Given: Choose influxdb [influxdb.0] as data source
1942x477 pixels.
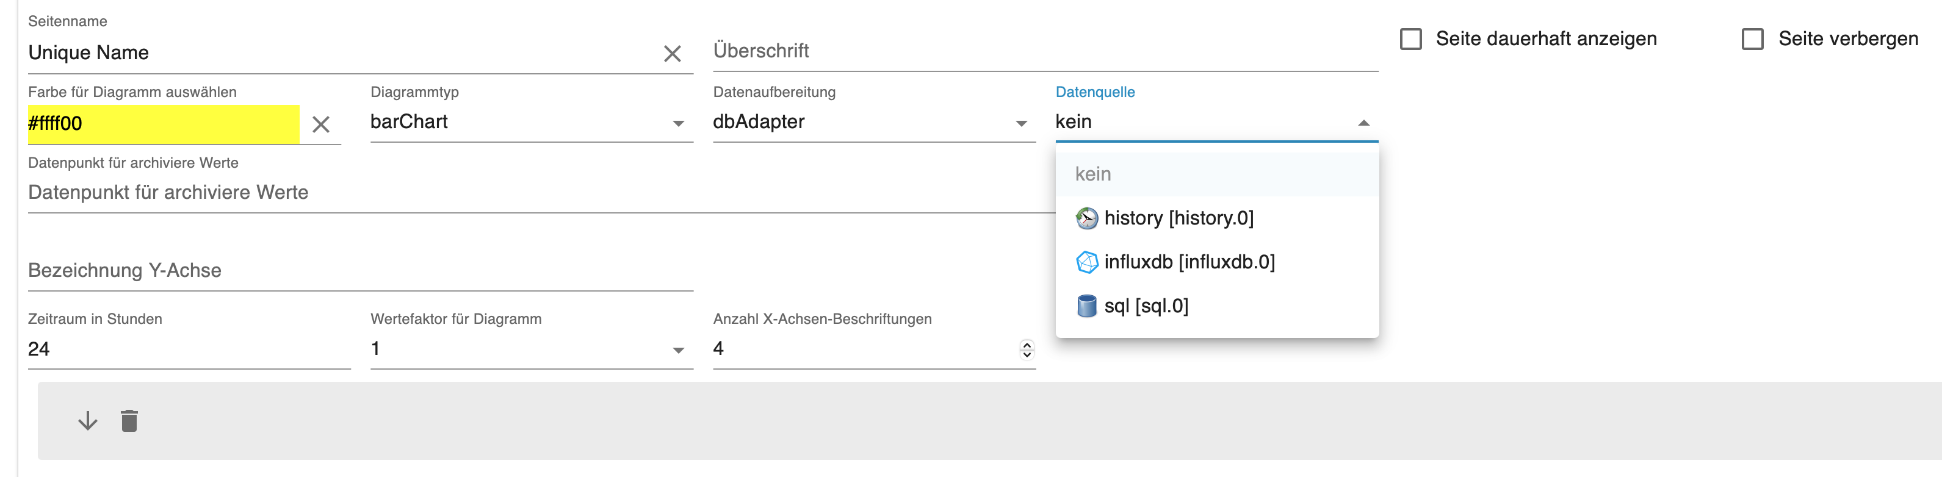Looking at the screenshot, I should pos(1217,262).
